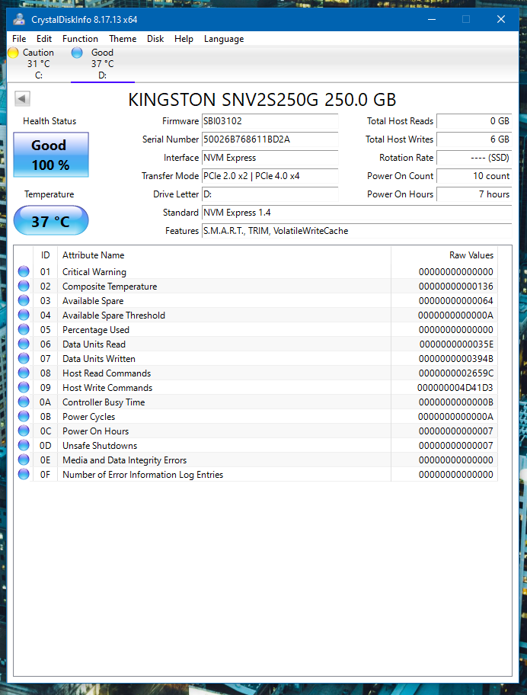Screen dimensions: 527x695
Task: Click the Attribute Name column header
Action: [224, 255]
